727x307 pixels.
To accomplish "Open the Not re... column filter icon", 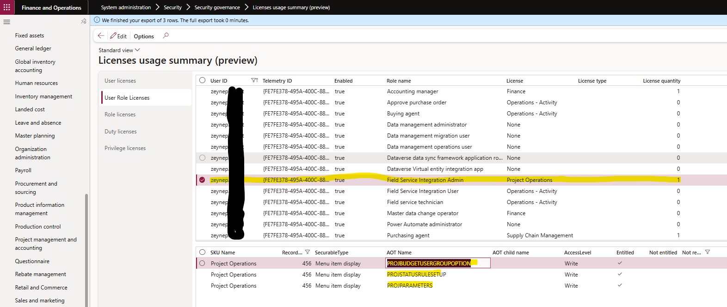I will click(707, 252).
